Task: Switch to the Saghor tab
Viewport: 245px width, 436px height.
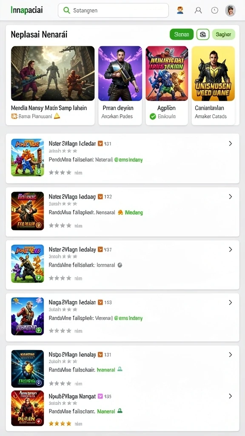Action: (x=224, y=34)
